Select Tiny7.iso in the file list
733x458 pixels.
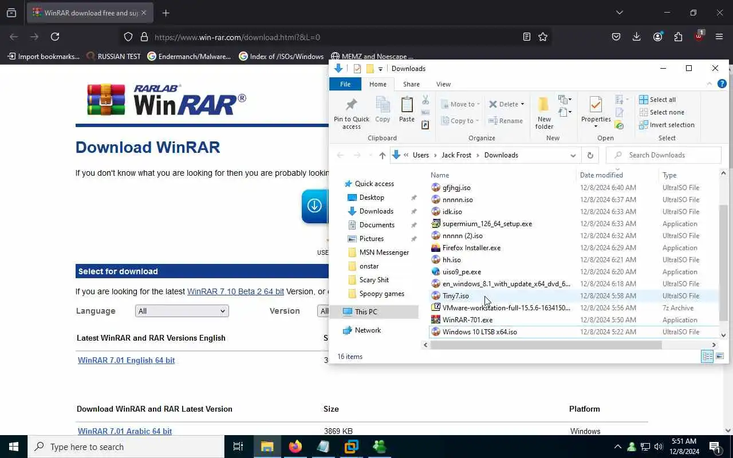click(455, 296)
